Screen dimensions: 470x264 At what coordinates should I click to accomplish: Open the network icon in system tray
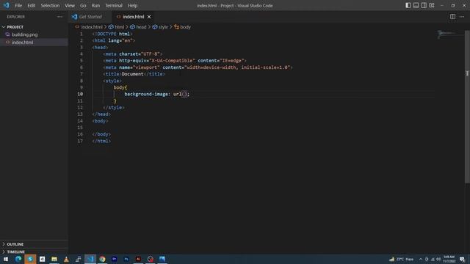point(433,259)
